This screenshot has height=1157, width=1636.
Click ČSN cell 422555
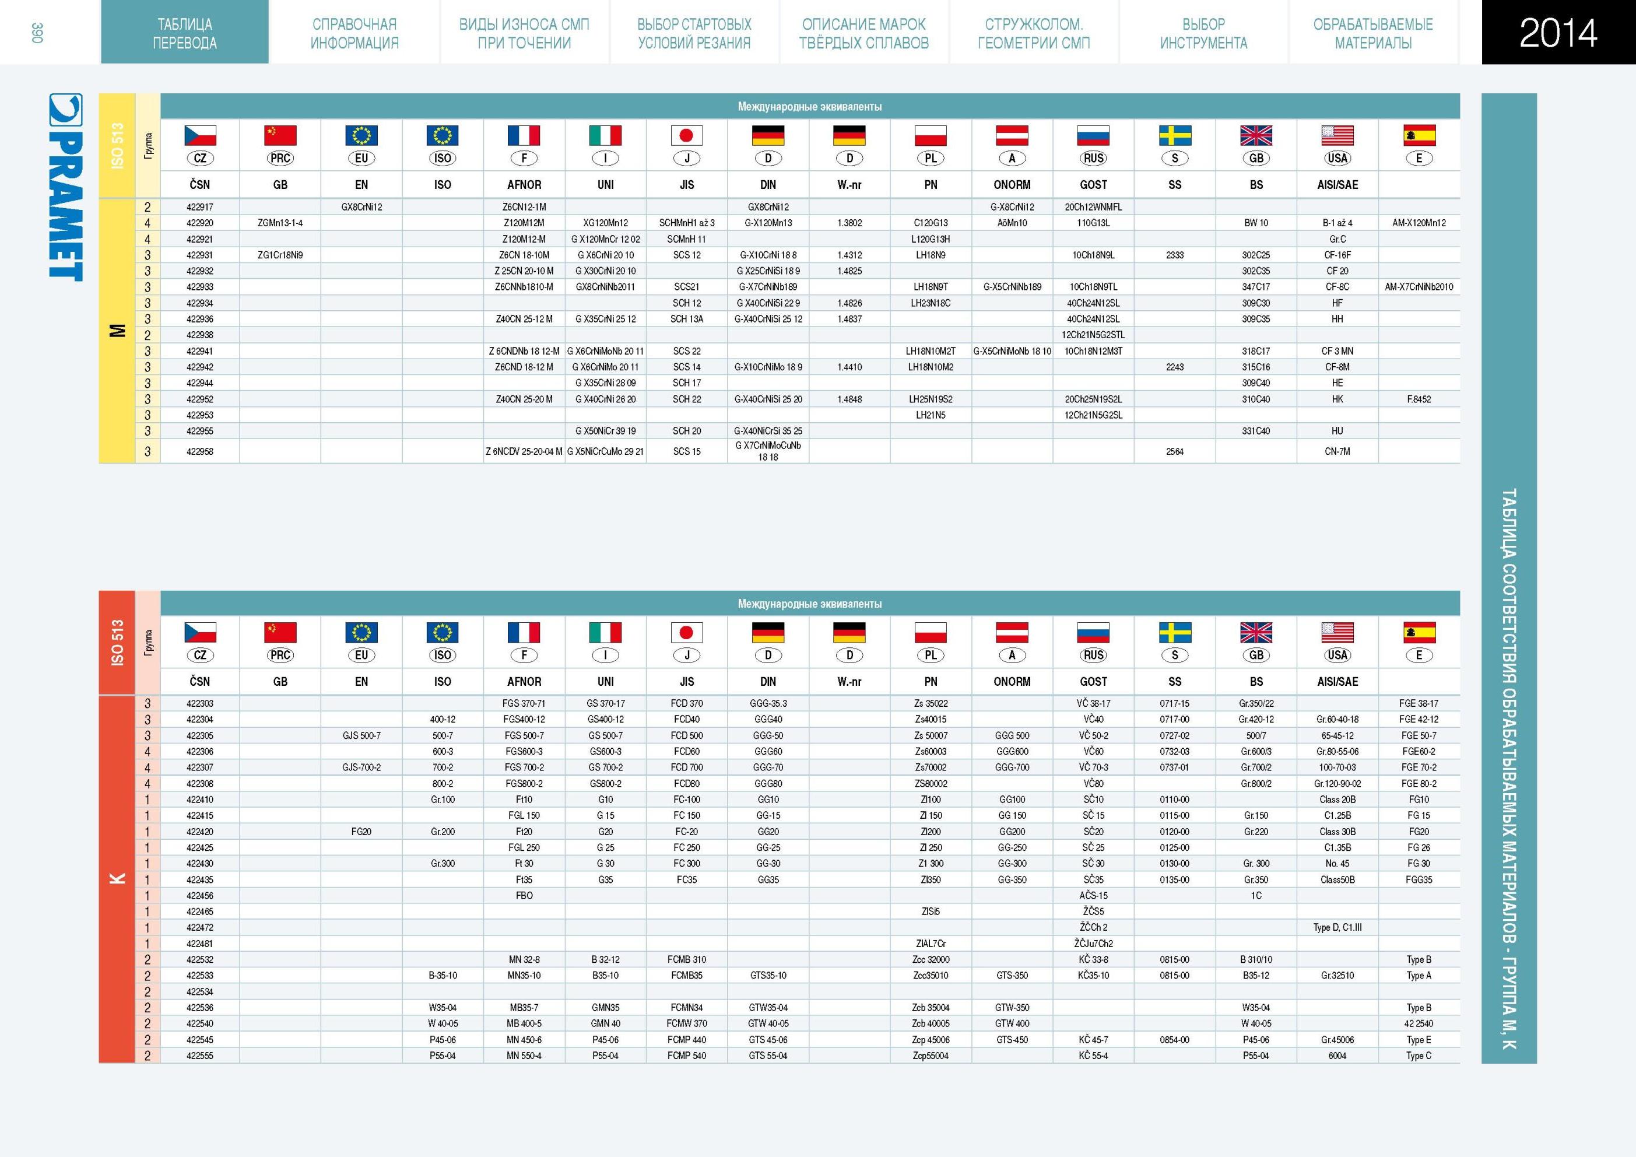199,1056
